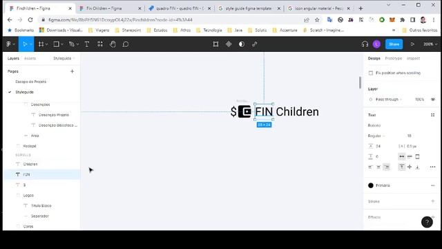Open the Escopo do Projeto page
Image resolution: width=442 pixels, height=249 pixels.
tap(30, 82)
